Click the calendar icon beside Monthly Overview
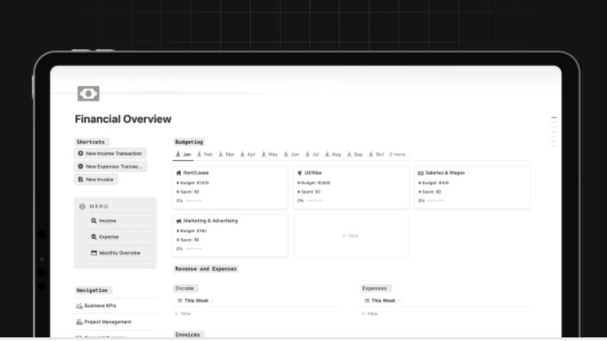The image size is (607, 341). [93, 253]
